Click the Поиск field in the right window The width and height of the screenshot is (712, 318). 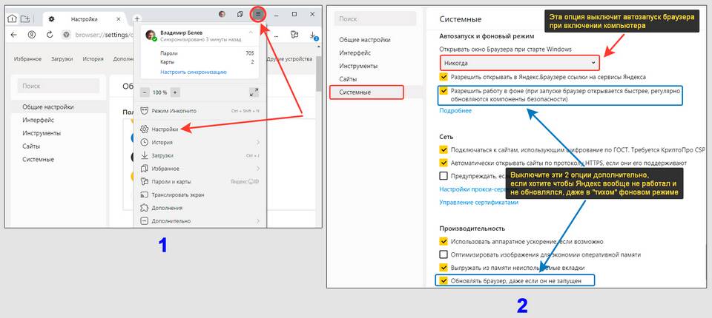click(375, 18)
